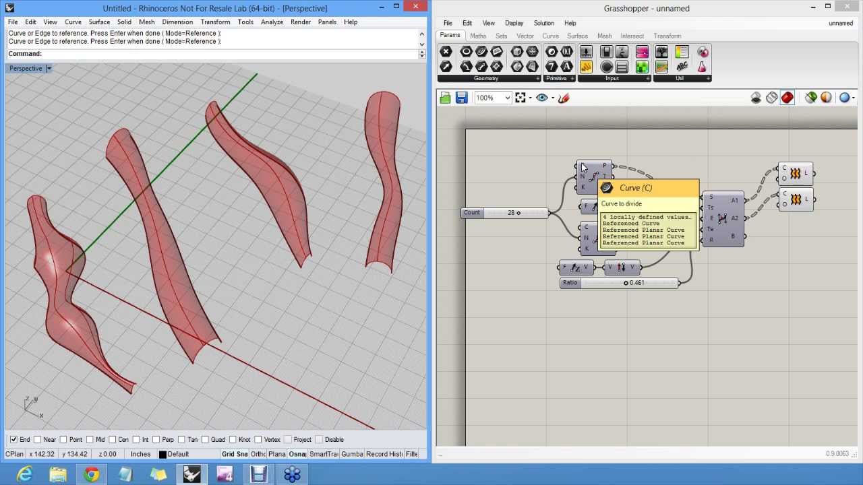Screen dimensions: 863x485
Task: Open Internet Explorer from the taskbar
Action: pyautogui.click(x=25, y=475)
